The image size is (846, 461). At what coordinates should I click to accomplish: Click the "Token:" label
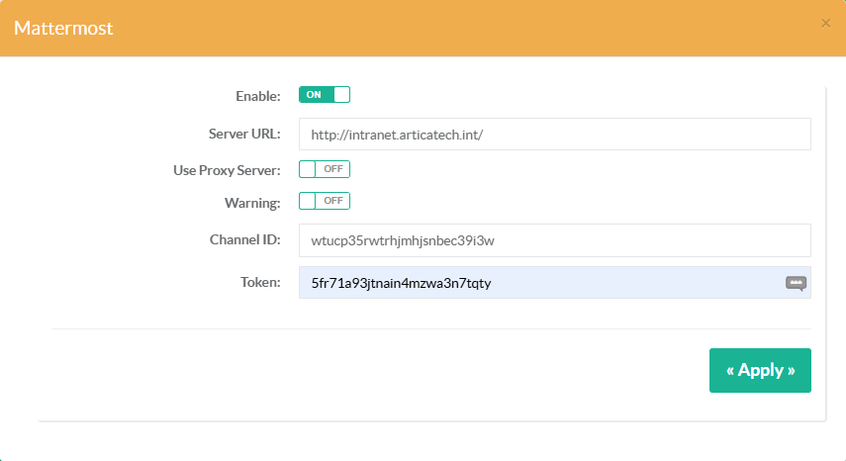[x=260, y=283]
